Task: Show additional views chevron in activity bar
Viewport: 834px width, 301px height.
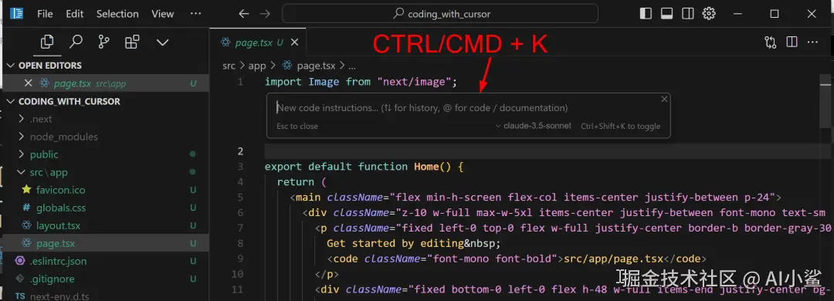Action: pyautogui.click(x=162, y=42)
